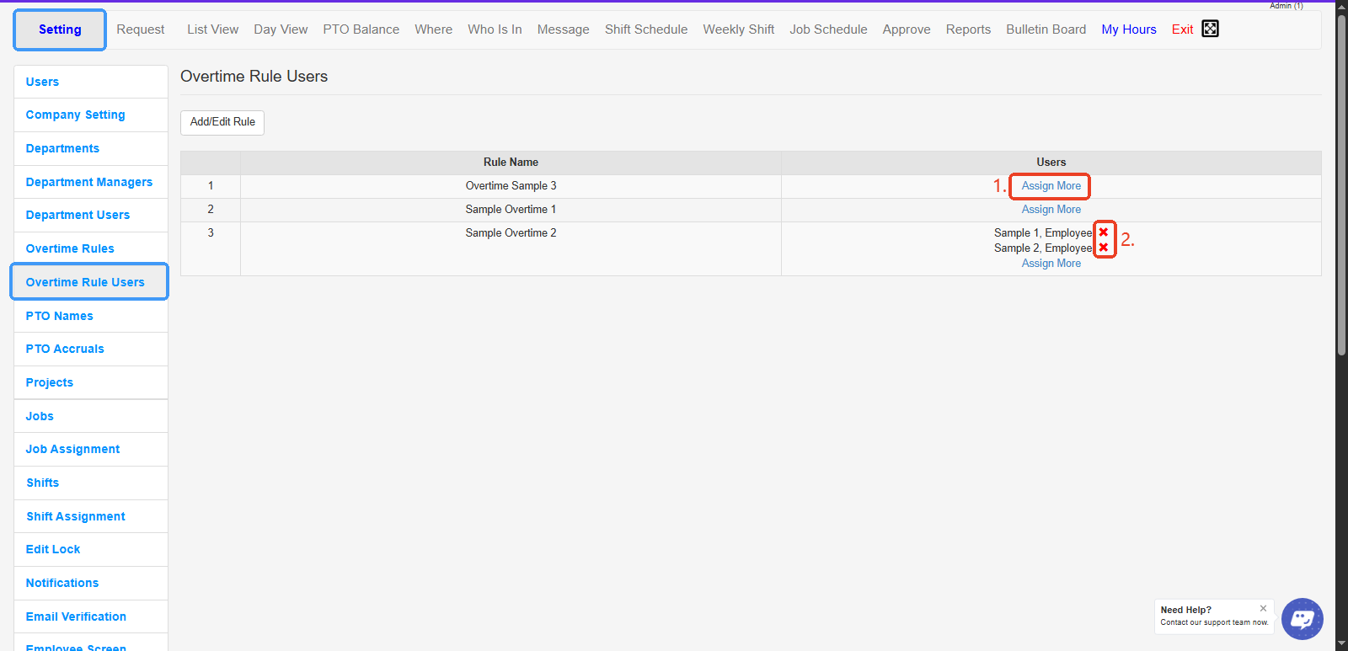Image resolution: width=1348 pixels, height=651 pixels.
Task: Click the fullscreen icon beside Exit
Action: click(x=1210, y=29)
